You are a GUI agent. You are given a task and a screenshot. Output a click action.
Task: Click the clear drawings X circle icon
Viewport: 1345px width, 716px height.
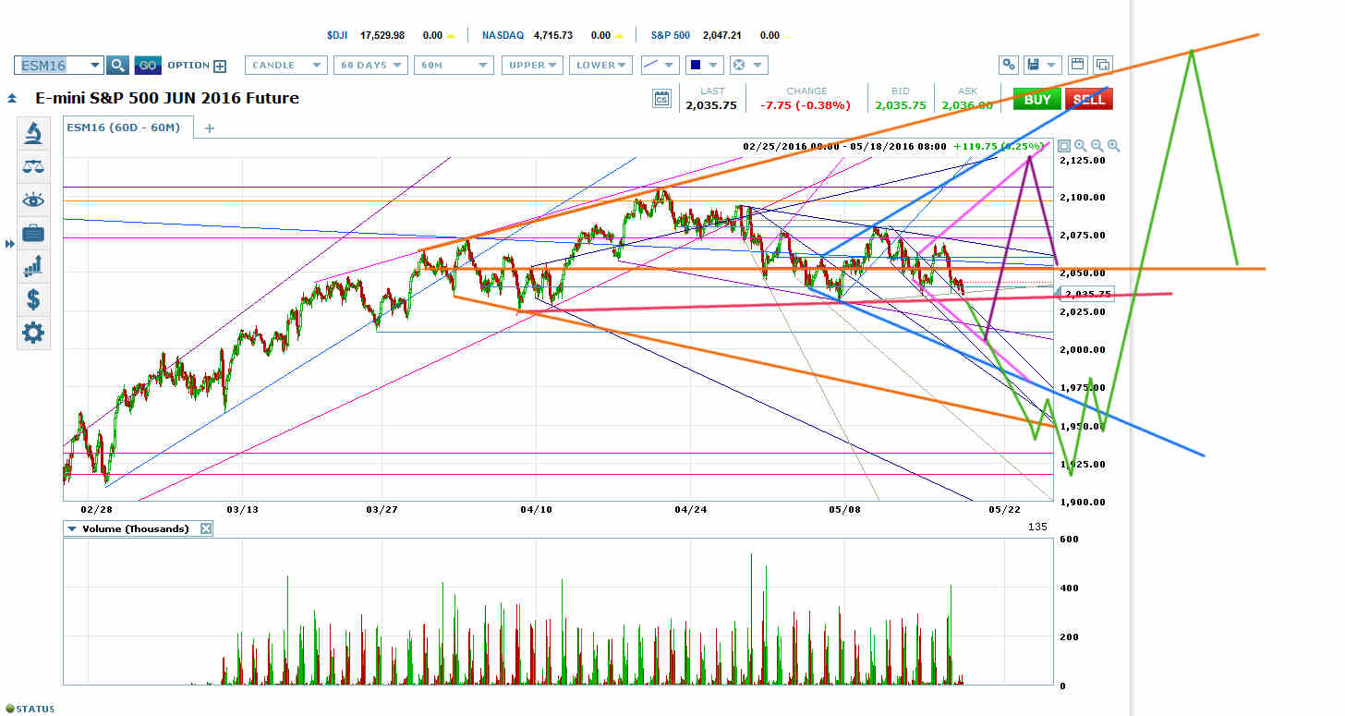point(738,65)
